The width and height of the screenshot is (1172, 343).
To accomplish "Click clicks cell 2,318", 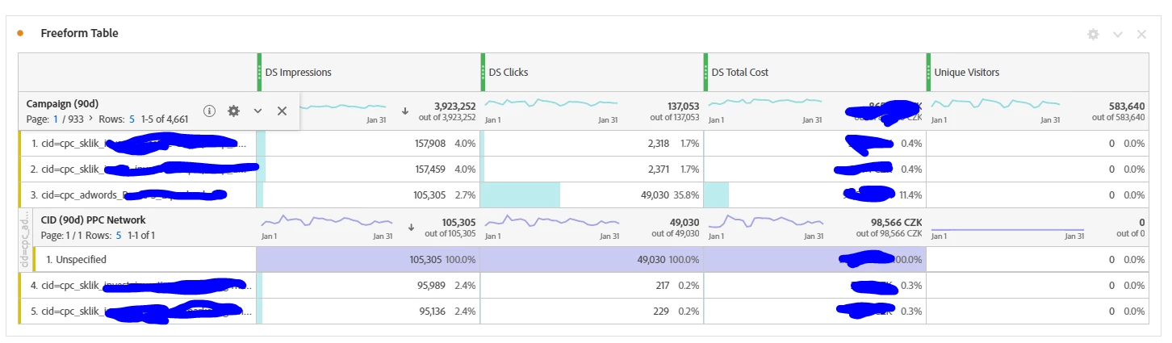I will 592,143.
